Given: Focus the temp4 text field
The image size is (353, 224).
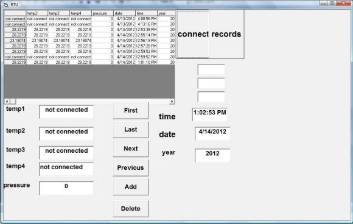Looking at the screenshot, I should 66,169.
